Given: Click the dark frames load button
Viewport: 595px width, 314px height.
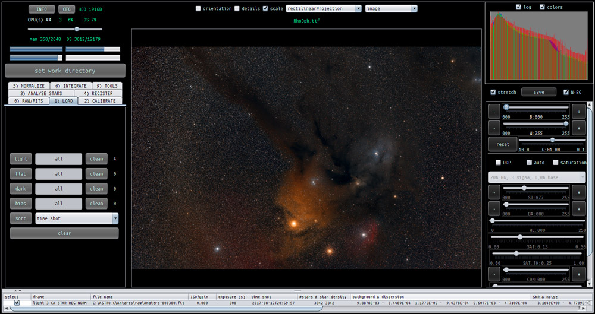Looking at the screenshot, I should tap(21, 189).
